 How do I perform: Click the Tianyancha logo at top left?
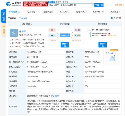pyautogui.click(x=14, y=4)
